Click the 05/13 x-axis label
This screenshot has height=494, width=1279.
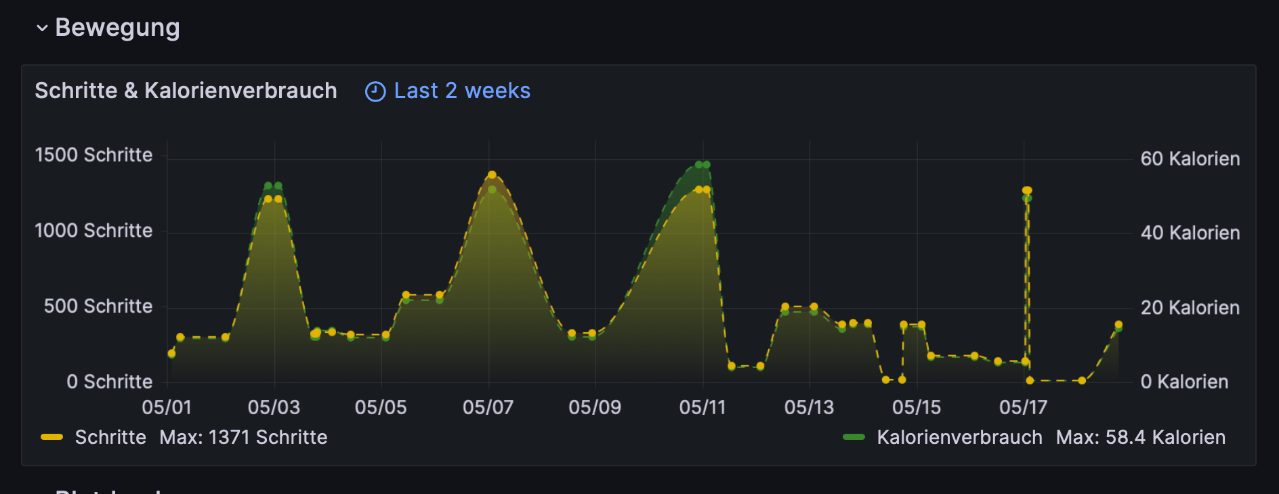pyautogui.click(x=809, y=407)
